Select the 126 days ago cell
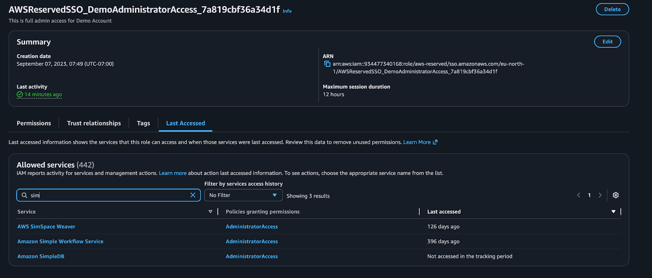Image resolution: width=652 pixels, height=278 pixels. click(443, 227)
